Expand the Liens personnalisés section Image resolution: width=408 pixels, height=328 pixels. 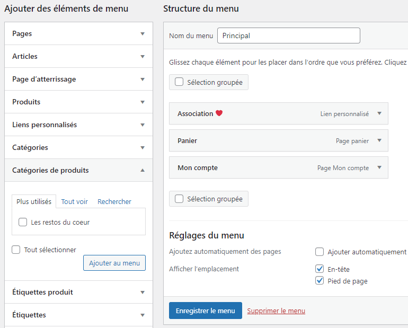coord(142,125)
